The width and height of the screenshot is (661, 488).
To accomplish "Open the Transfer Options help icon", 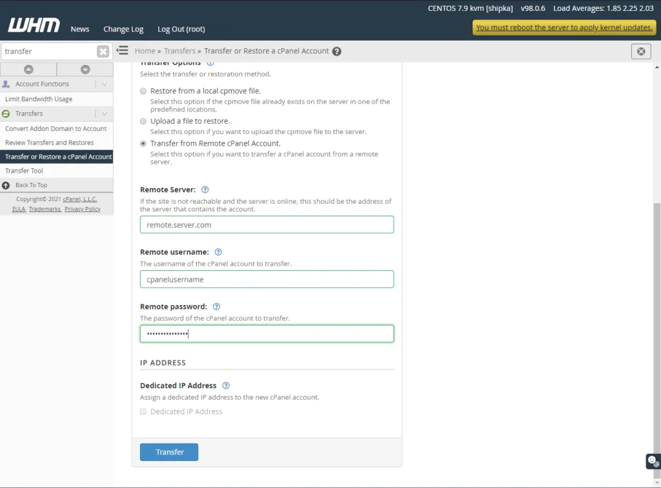I will click(209, 62).
